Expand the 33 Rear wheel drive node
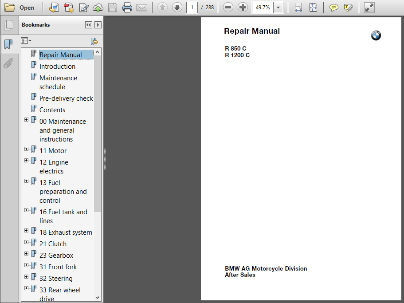Image resolution: width=404 pixels, height=303 pixels. click(x=26, y=288)
